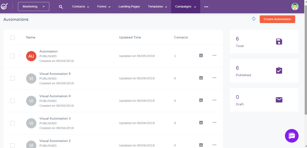307x148 pixels.
Task: Open three-dot options for Visual Automation 5
Action: (214, 78)
